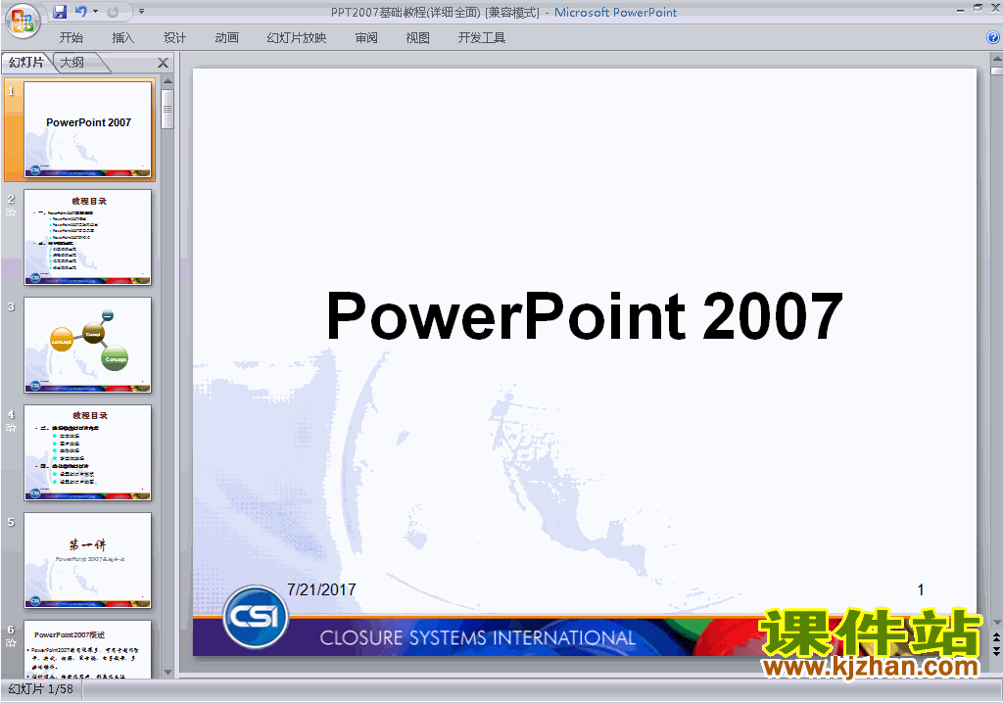Click thumbnail pane scroll up arrow

point(167,81)
